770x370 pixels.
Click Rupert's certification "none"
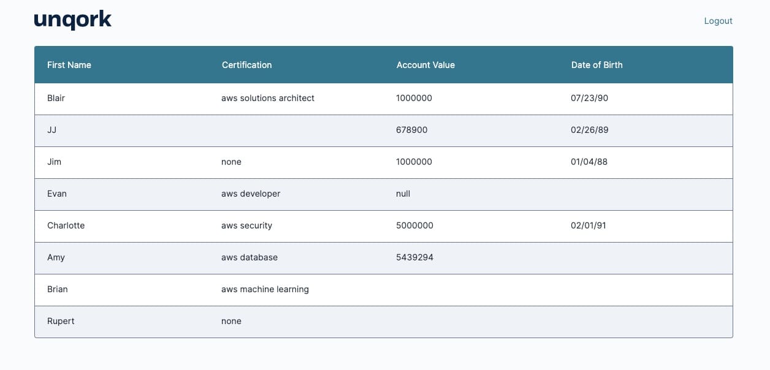click(231, 321)
